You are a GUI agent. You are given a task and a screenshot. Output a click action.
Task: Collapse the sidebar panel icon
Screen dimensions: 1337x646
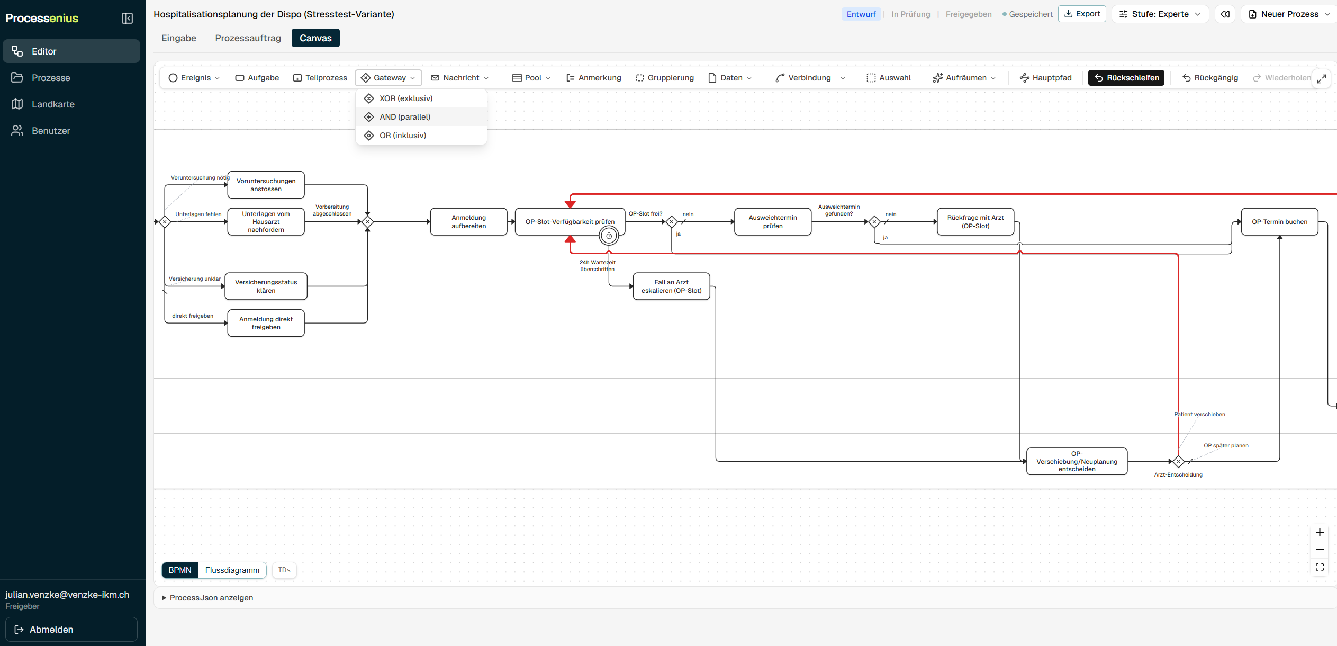(x=127, y=18)
